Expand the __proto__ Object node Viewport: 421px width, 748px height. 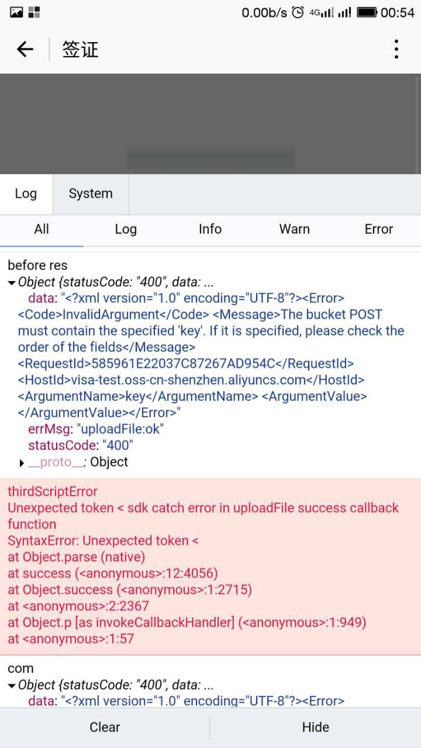click(22, 463)
